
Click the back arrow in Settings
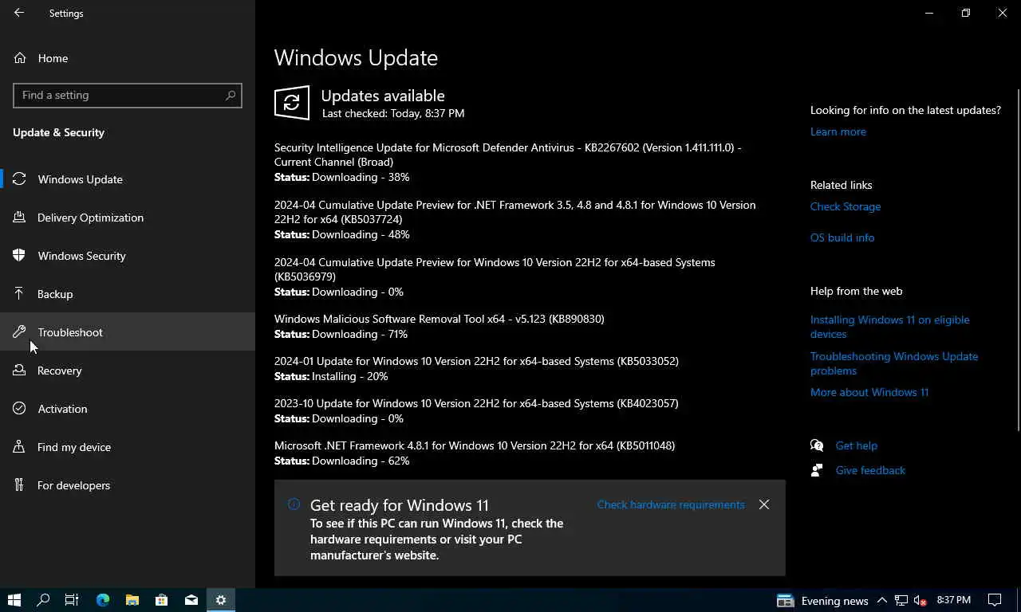coord(19,13)
